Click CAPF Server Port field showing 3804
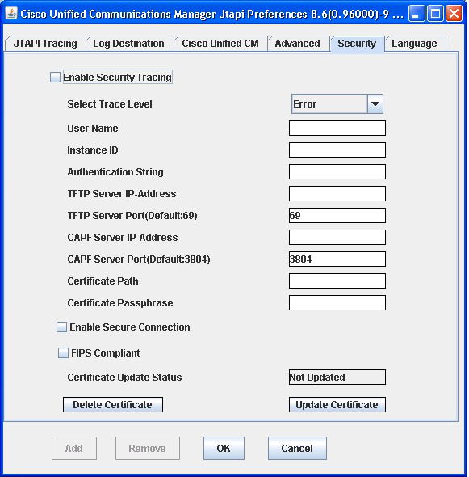Viewport: 469px width, 477px height. (337, 260)
